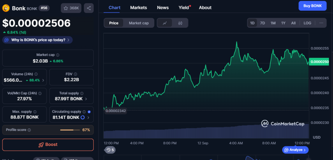Open the three-dots chart options menu
333x160 pixels.
pos(321,23)
